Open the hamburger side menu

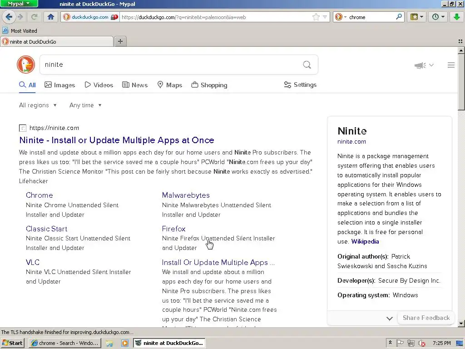pyautogui.click(x=451, y=65)
